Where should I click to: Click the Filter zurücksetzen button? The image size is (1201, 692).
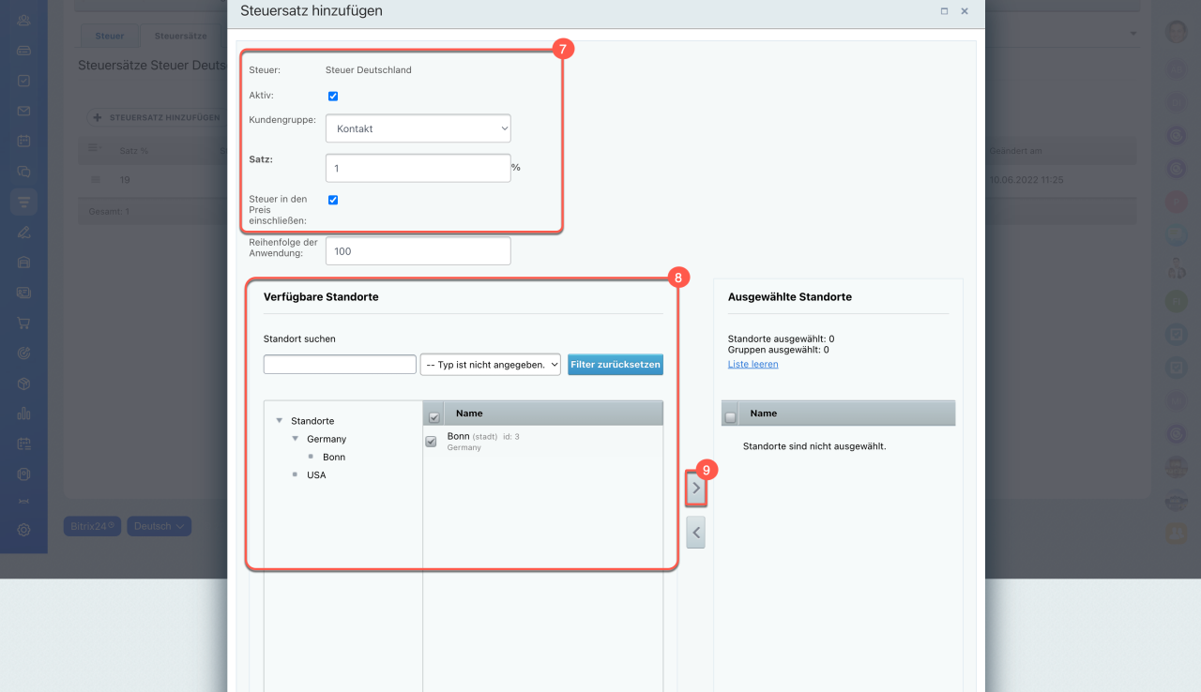coord(616,365)
